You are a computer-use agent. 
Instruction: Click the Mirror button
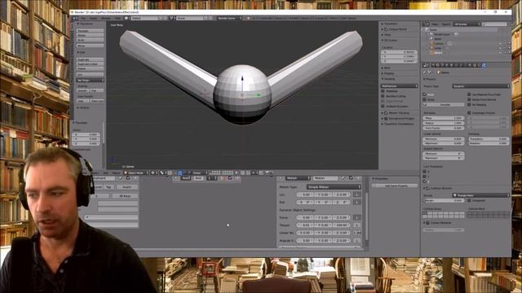[91, 46]
